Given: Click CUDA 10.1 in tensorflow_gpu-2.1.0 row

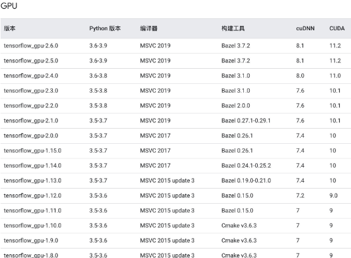Looking at the screenshot, I should (x=335, y=120).
